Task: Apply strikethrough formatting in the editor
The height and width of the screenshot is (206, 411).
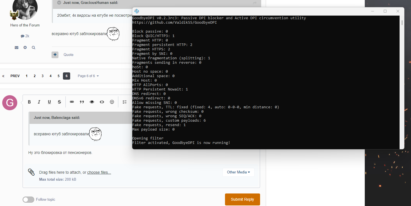Action: 59,102
